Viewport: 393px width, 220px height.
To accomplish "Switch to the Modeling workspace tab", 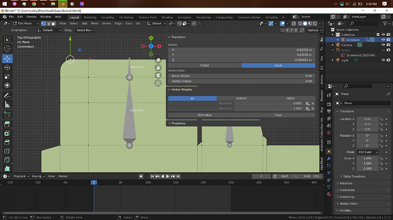I will click(x=90, y=18).
